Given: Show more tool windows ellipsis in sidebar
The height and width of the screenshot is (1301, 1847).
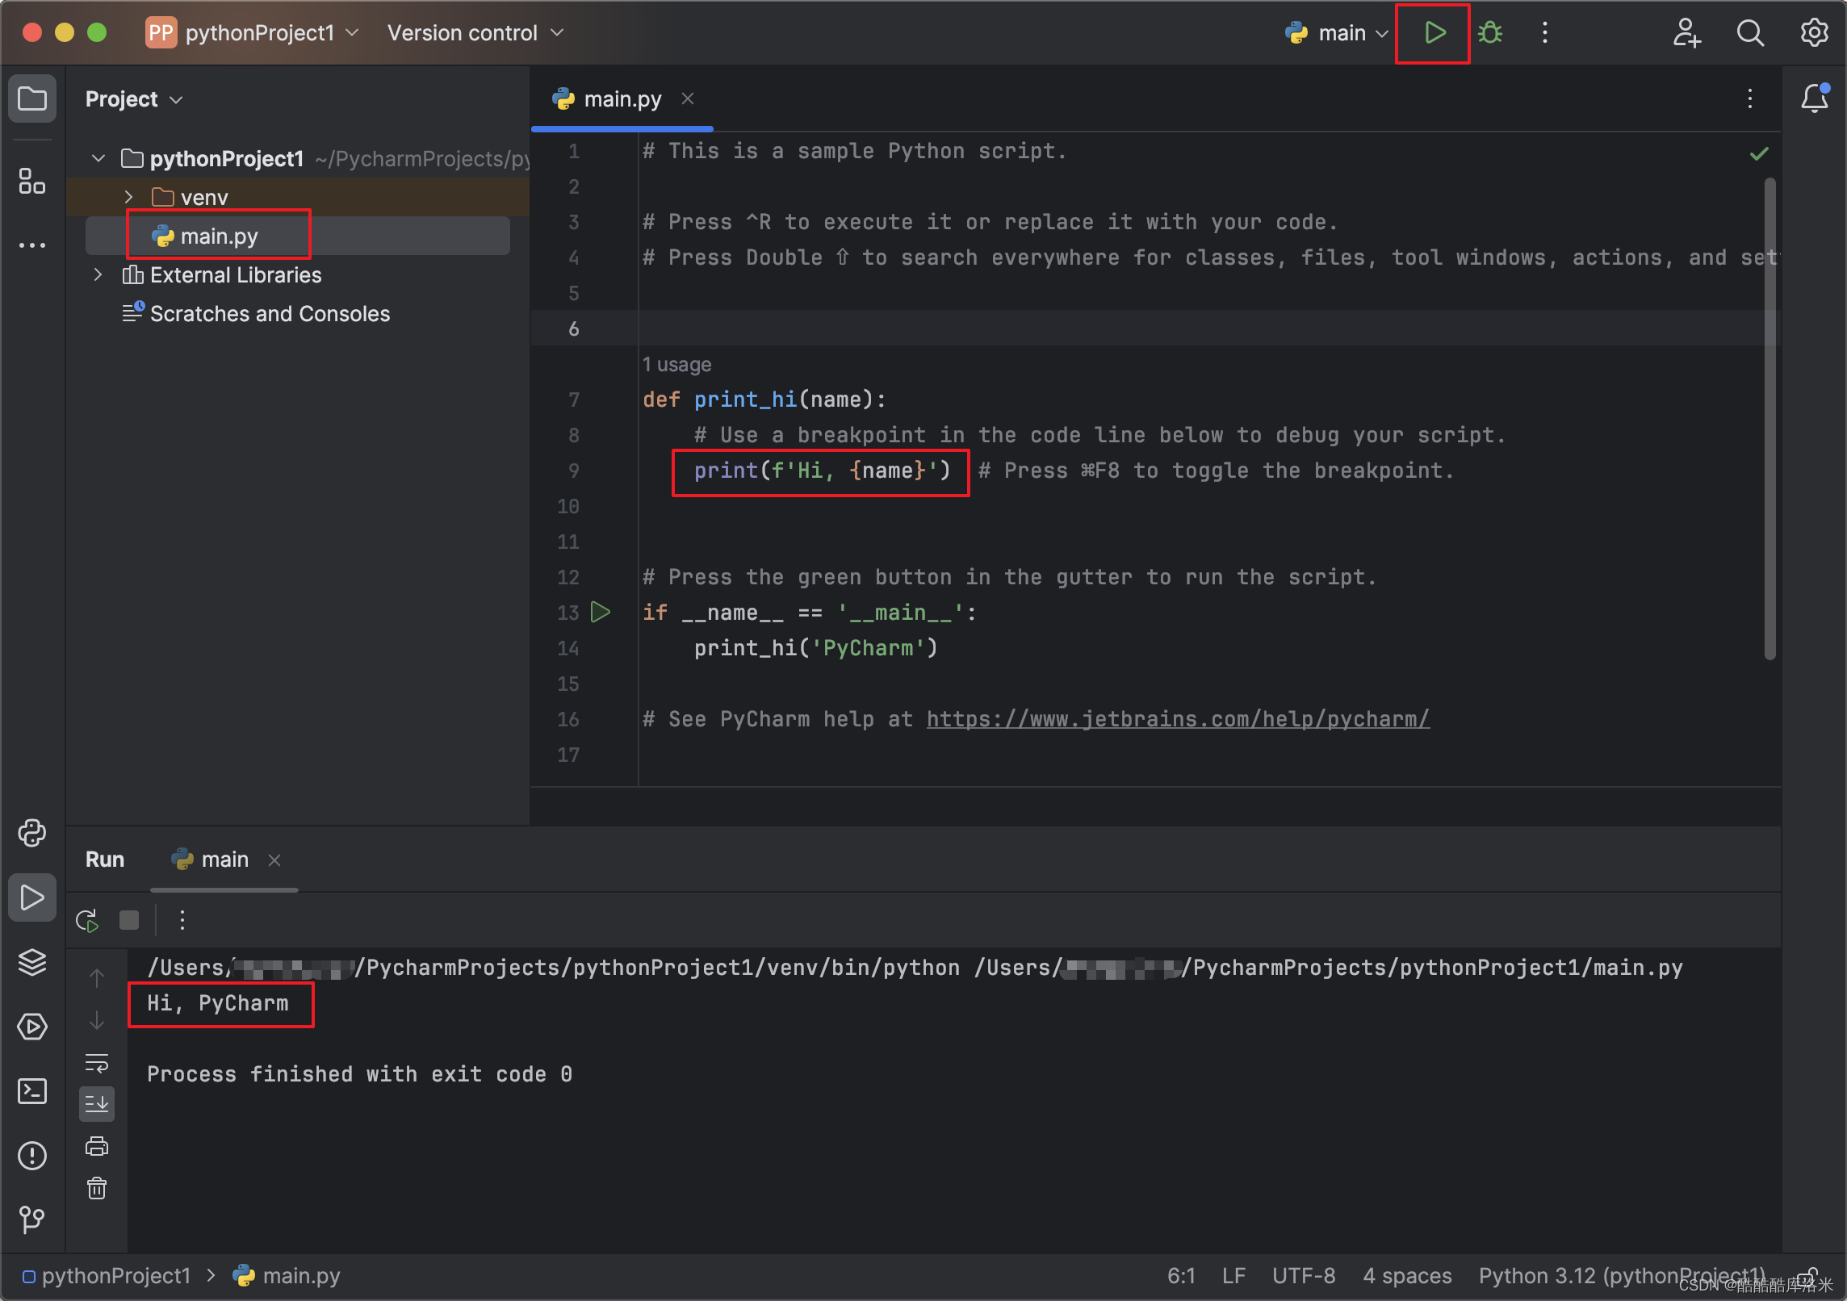Looking at the screenshot, I should (x=32, y=245).
